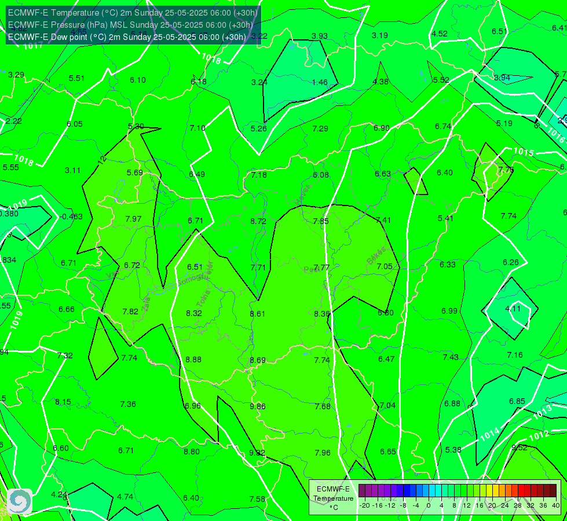Click the 1012 pressure contour label

539,436
